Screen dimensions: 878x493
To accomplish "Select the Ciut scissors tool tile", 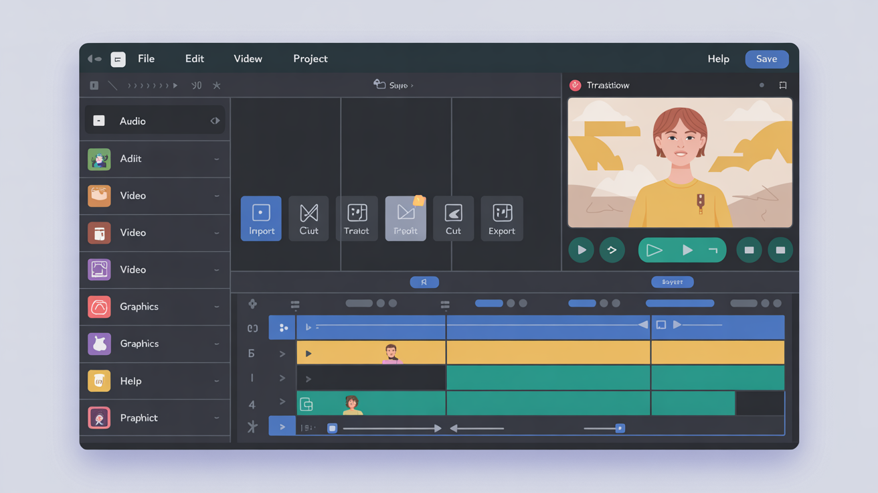I will click(309, 218).
